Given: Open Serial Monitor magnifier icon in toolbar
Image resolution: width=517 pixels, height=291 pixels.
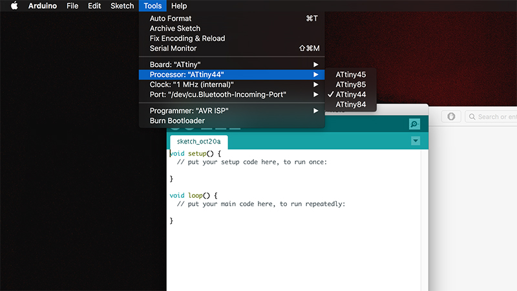Looking at the screenshot, I should 414,124.
